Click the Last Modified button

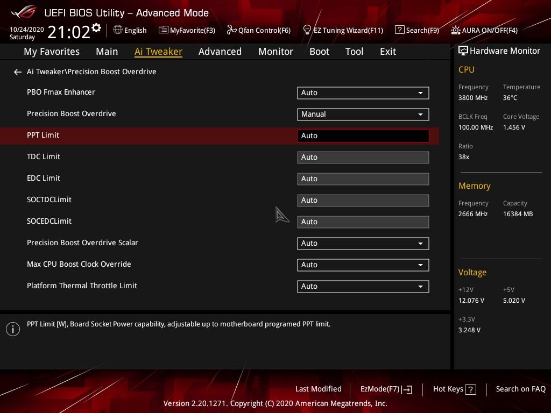319,389
